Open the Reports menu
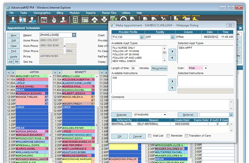249x163 pixels. (91, 13)
